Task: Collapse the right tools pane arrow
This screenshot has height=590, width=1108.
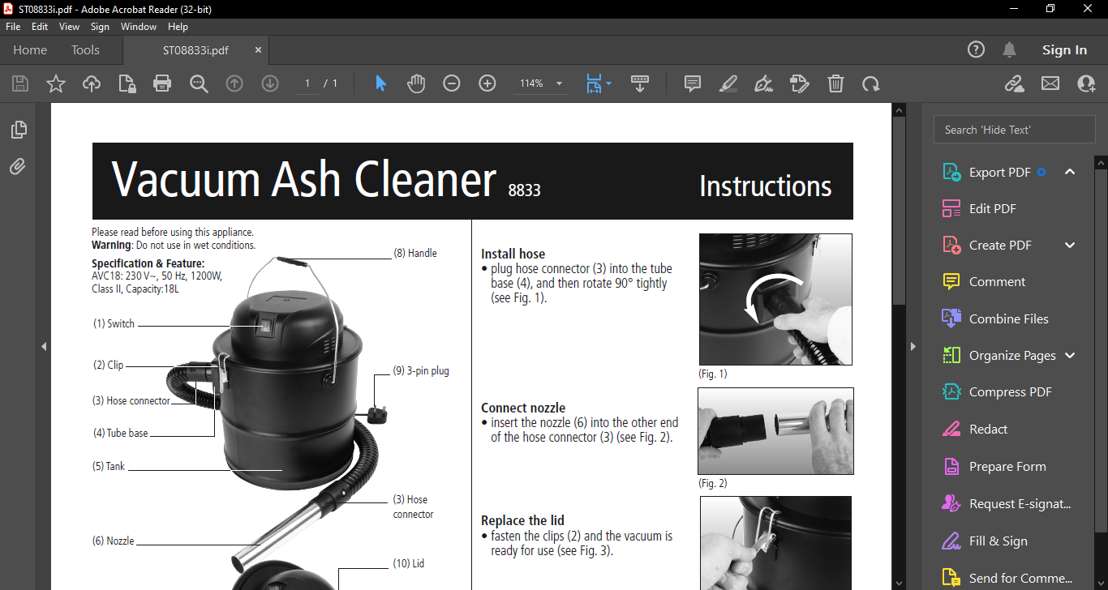Action: click(913, 346)
